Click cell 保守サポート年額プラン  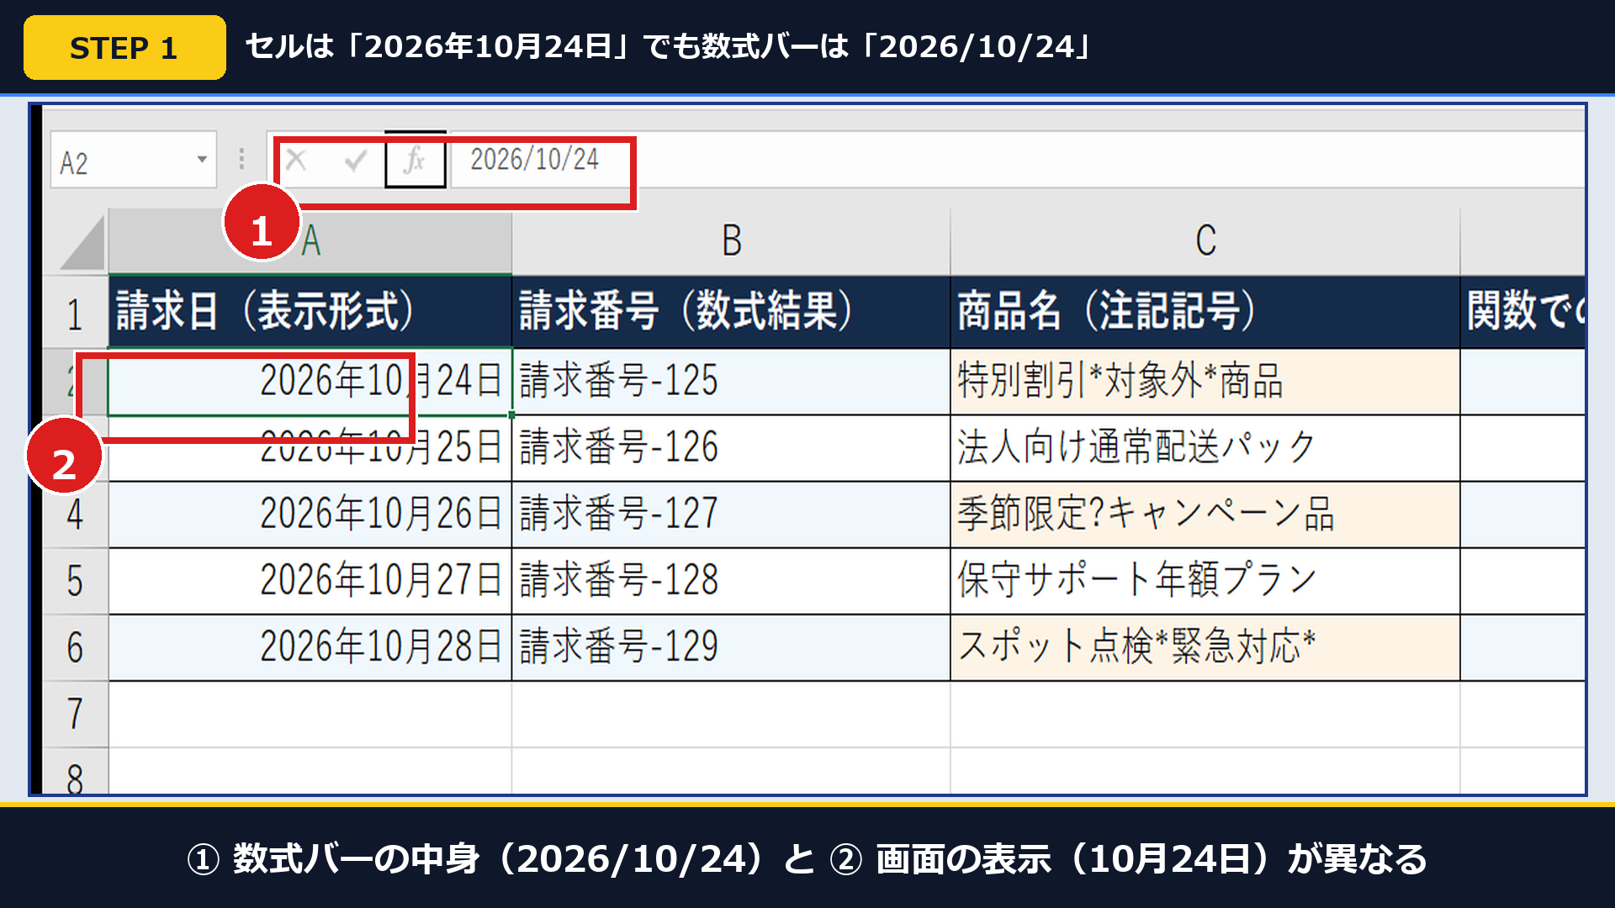(1205, 581)
